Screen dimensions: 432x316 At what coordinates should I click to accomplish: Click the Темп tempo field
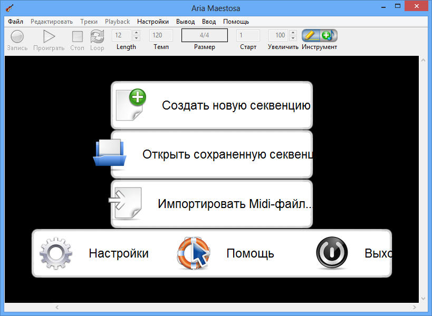click(161, 35)
